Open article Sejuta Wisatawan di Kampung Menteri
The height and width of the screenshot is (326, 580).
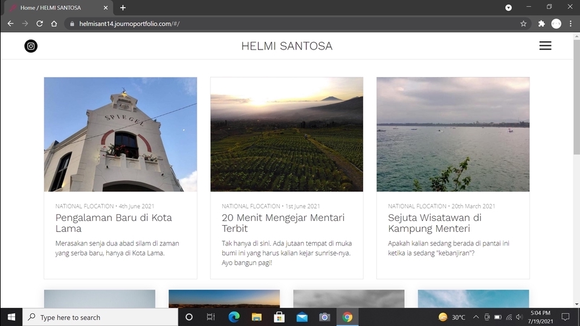coord(434,223)
